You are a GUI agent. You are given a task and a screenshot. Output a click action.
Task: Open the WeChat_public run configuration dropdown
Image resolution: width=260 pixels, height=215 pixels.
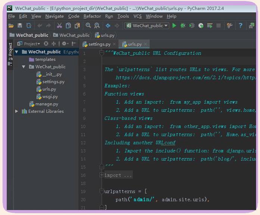pos(147,26)
